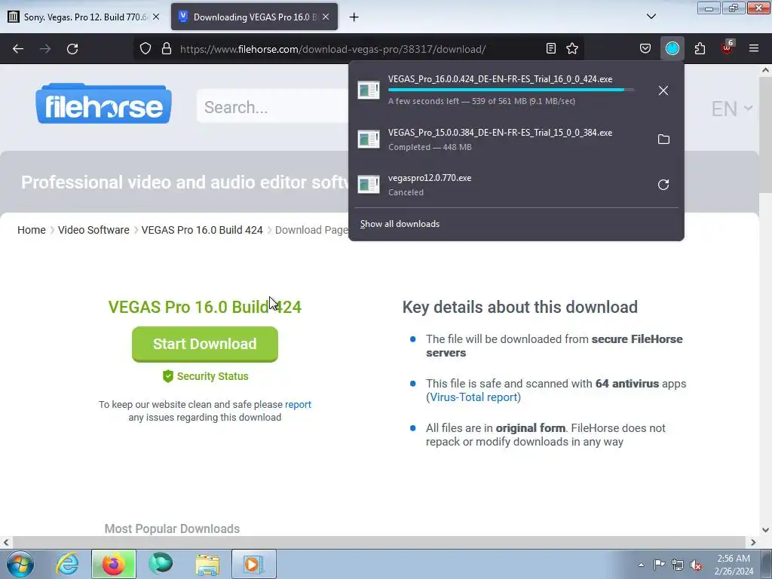Open a new browser tab
772x579 pixels.
pos(354,17)
